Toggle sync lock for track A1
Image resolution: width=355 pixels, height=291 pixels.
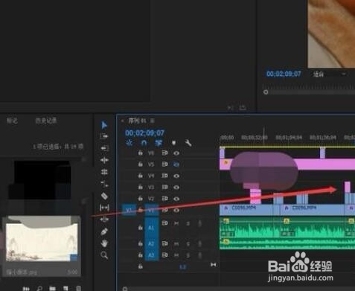[x=164, y=223]
